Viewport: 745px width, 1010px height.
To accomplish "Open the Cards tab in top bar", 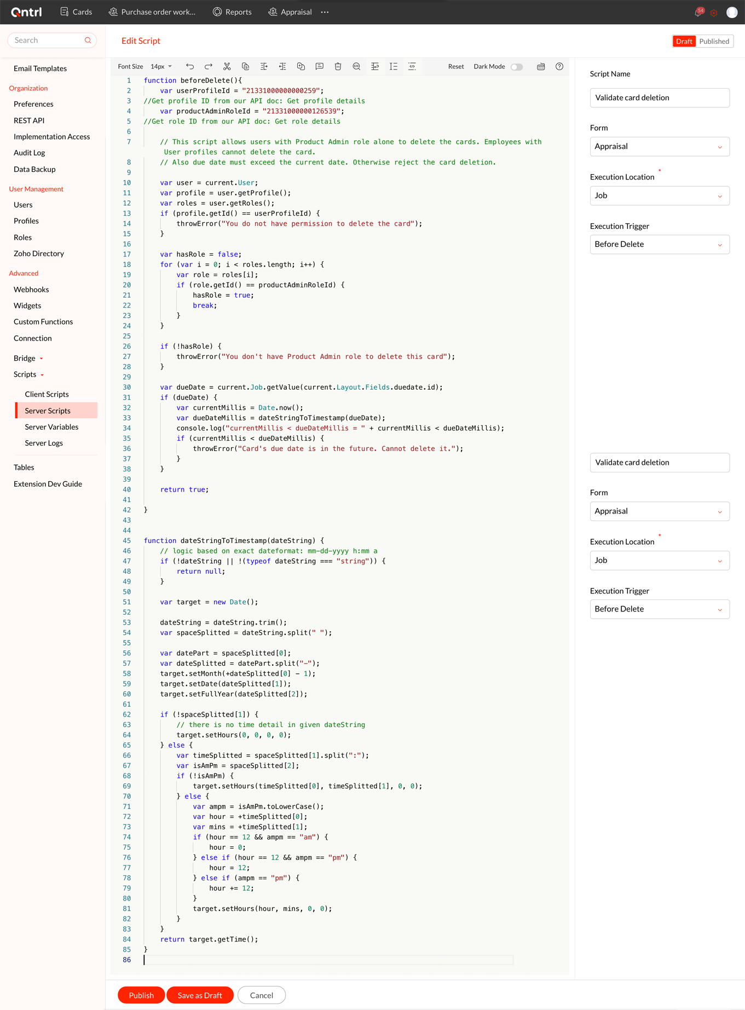I will point(76,12).
